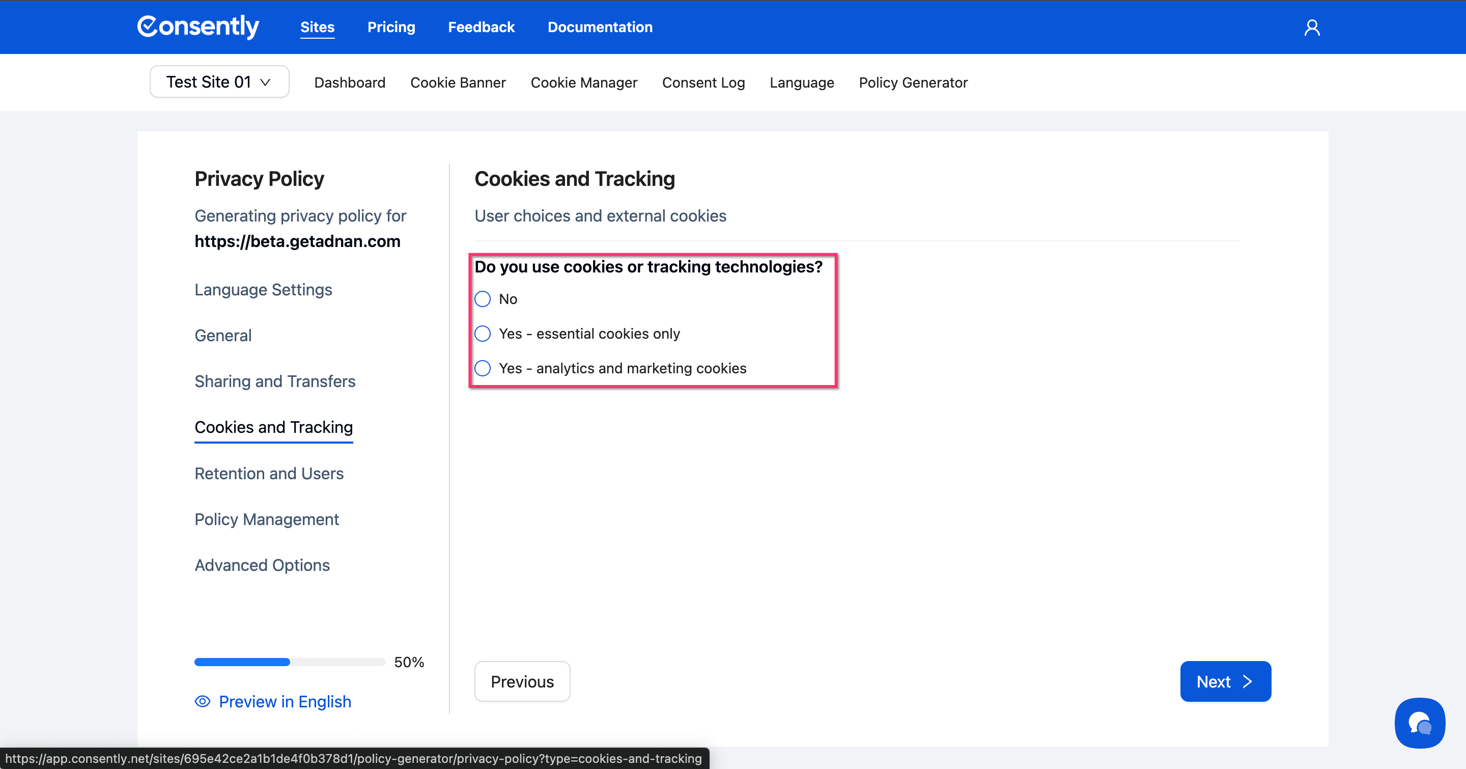Click the Next button

[1225, 681]
